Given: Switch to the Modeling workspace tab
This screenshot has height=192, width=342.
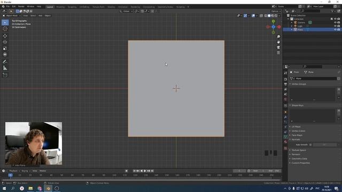Looking at the screenshot, I should 60,7.
